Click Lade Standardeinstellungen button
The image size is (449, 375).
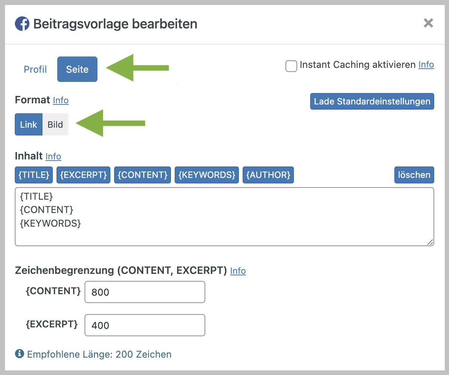(x=372, y=102)
